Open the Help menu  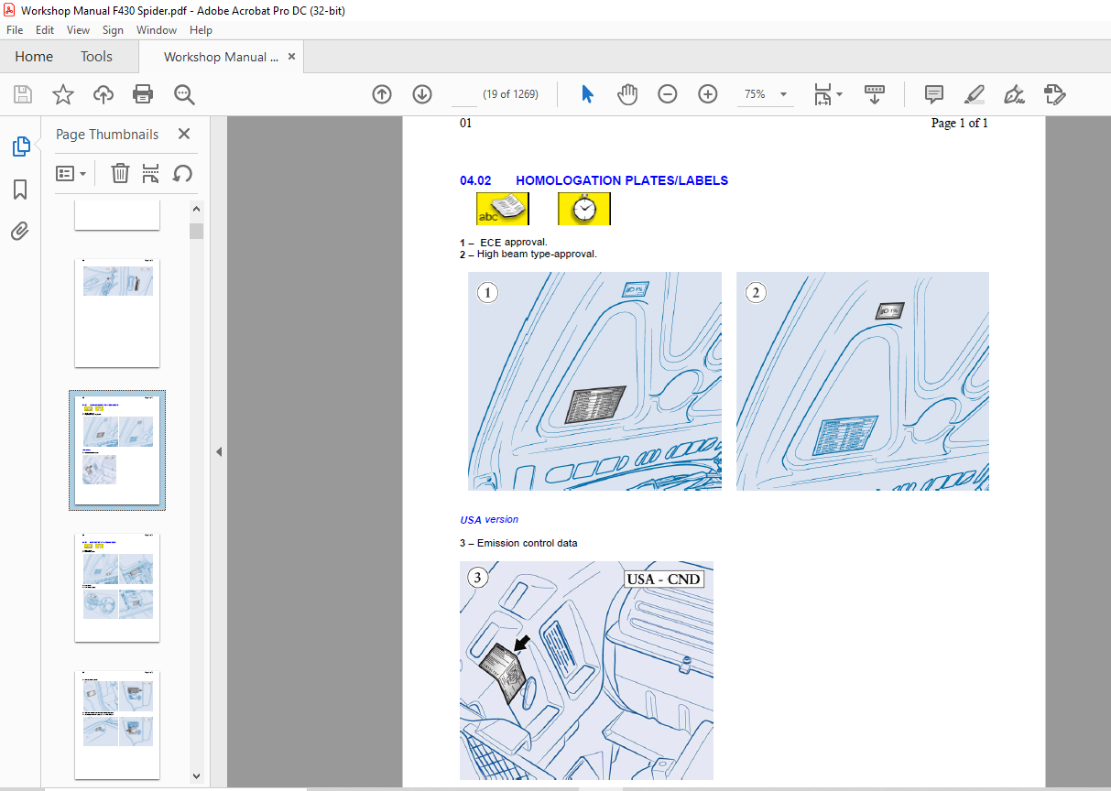pyautogui.click(x=201, y=30)
